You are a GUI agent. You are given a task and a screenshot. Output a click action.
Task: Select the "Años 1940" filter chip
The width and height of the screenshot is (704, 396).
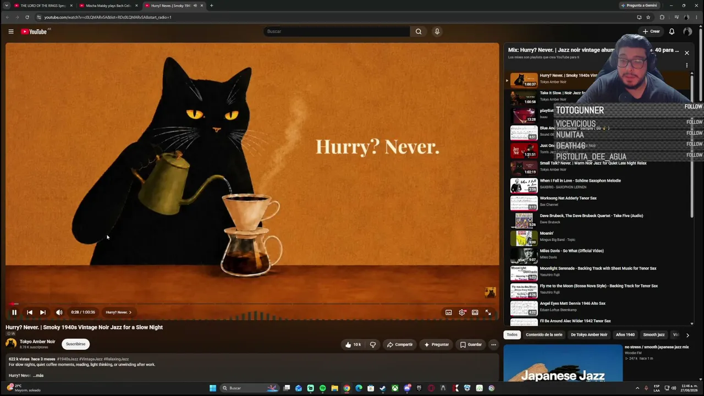[625, 335]
